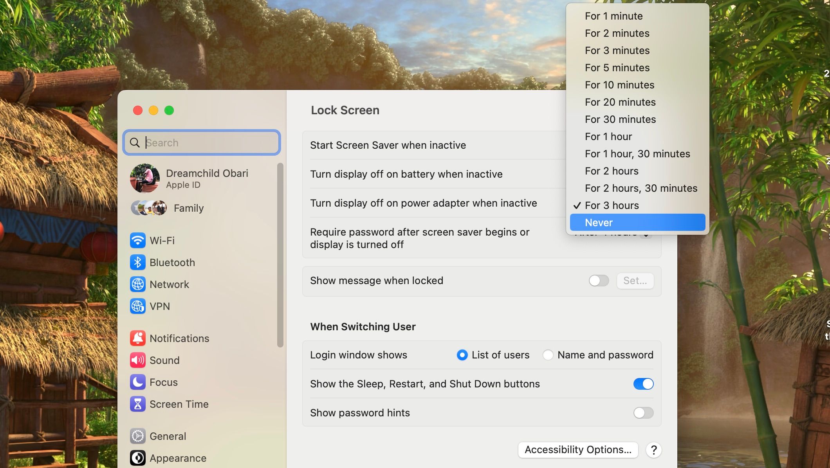Open Focus moon icon
830x468 pixels.
(137, 382)
